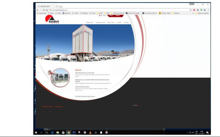Go to Ana Sayfa home link
220x137 pixels.
103,16
